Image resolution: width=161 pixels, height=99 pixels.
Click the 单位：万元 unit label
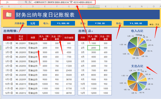pos(154,24)
